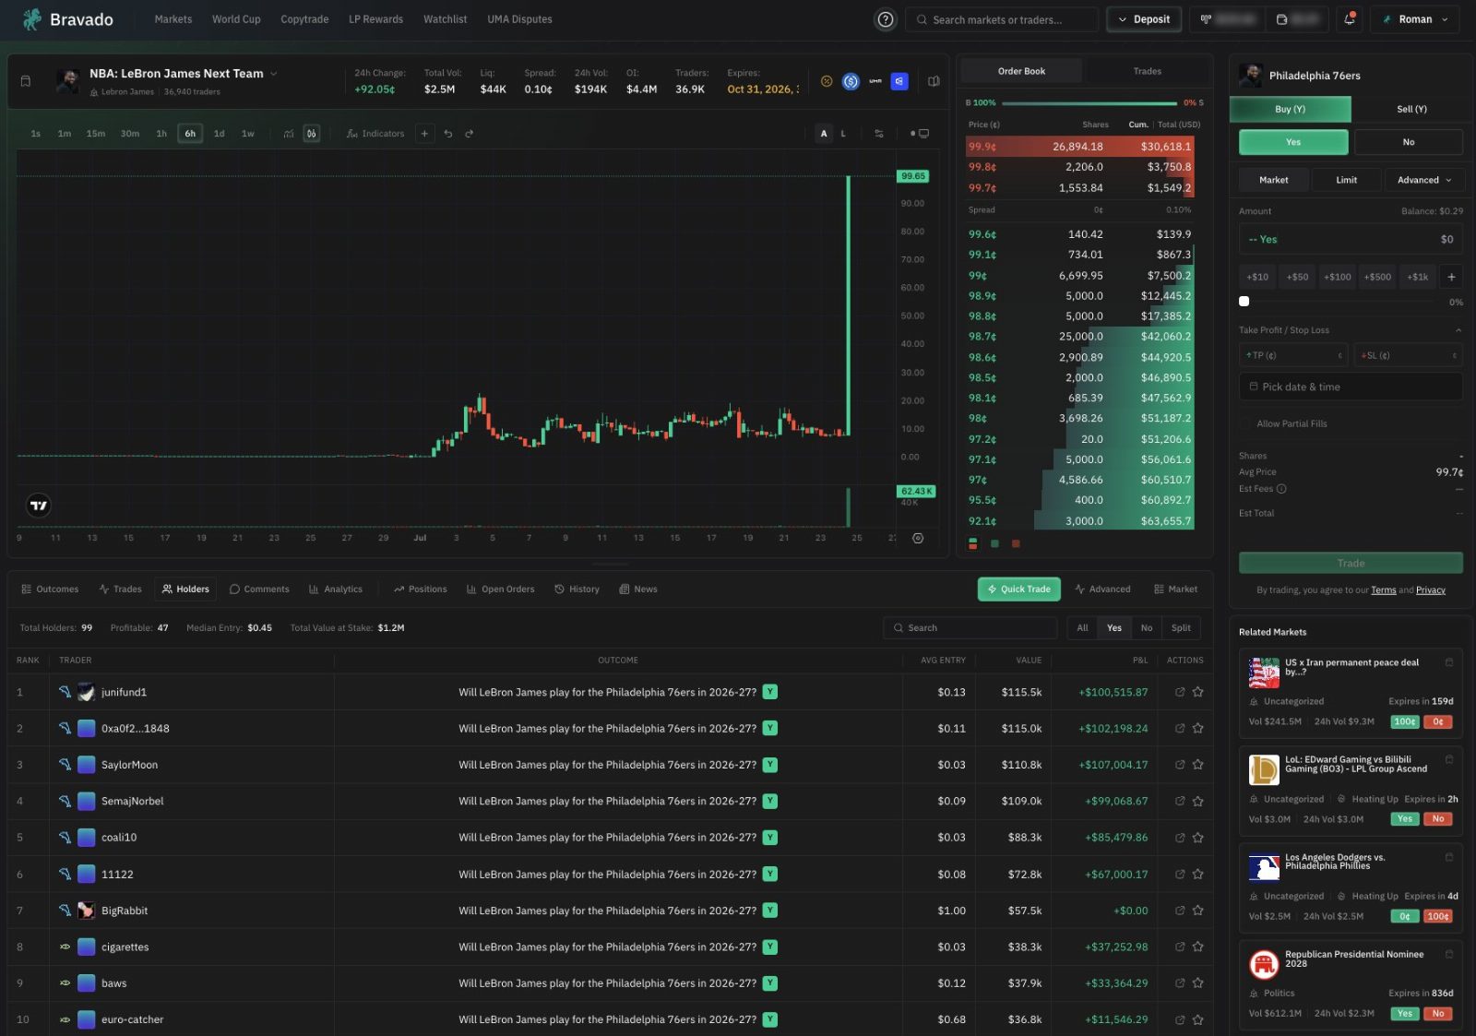Viewport: 1476px width, 1036px height.
Task: Open the notifications bell
Action: 1349,19
